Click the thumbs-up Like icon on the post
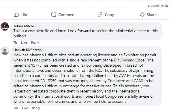 (x=16, y=14)
